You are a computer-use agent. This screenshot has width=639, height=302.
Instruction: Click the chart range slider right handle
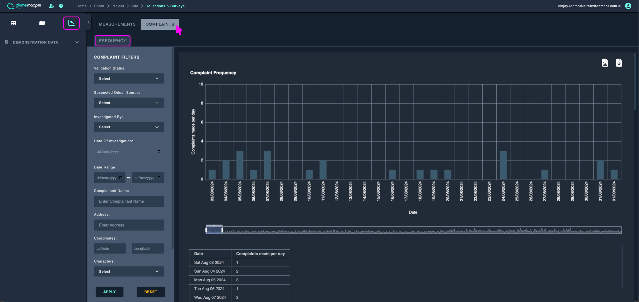coord(222,230)
